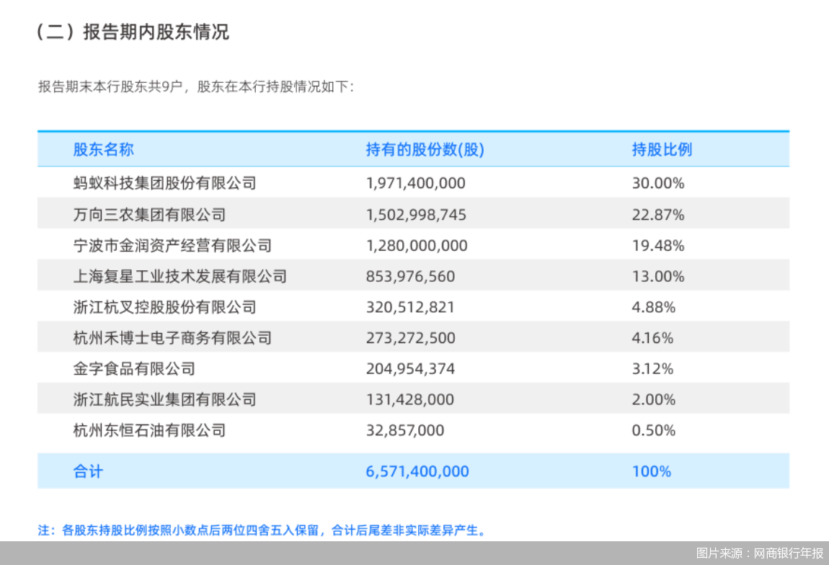Click the 浙江杭叉控股股份有限公司 name
Viewport: 829px width, 565px height.
tap(163, 307)
